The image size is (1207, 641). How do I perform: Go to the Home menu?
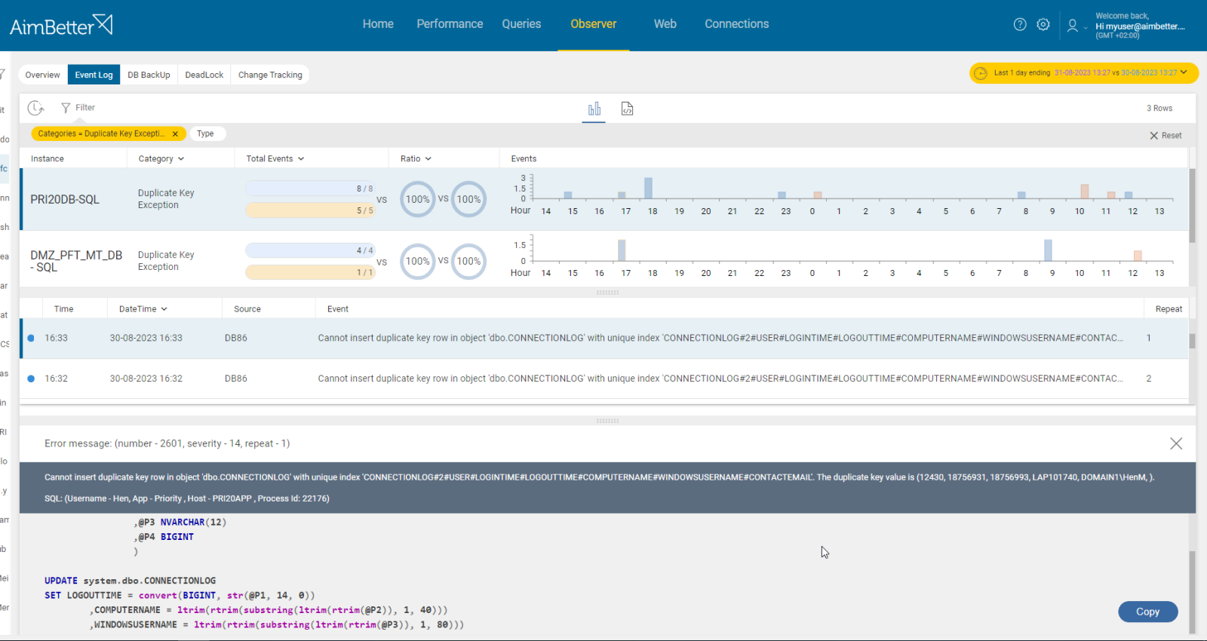[x=378, y=24]
